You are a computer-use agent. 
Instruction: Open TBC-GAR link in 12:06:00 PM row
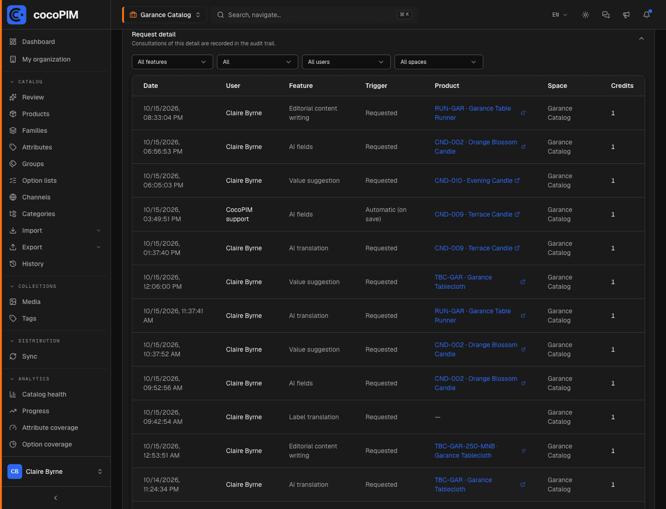click(463, 282)
